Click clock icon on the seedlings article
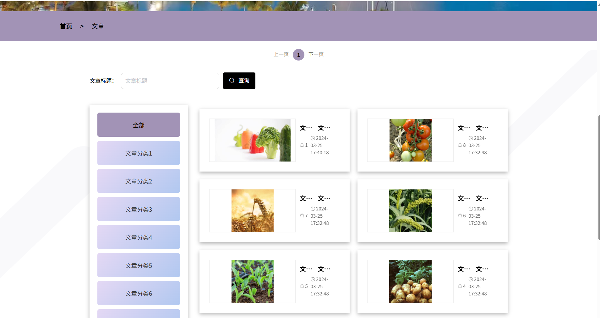This screenshot has width=600, height=318. coord(313,279)
